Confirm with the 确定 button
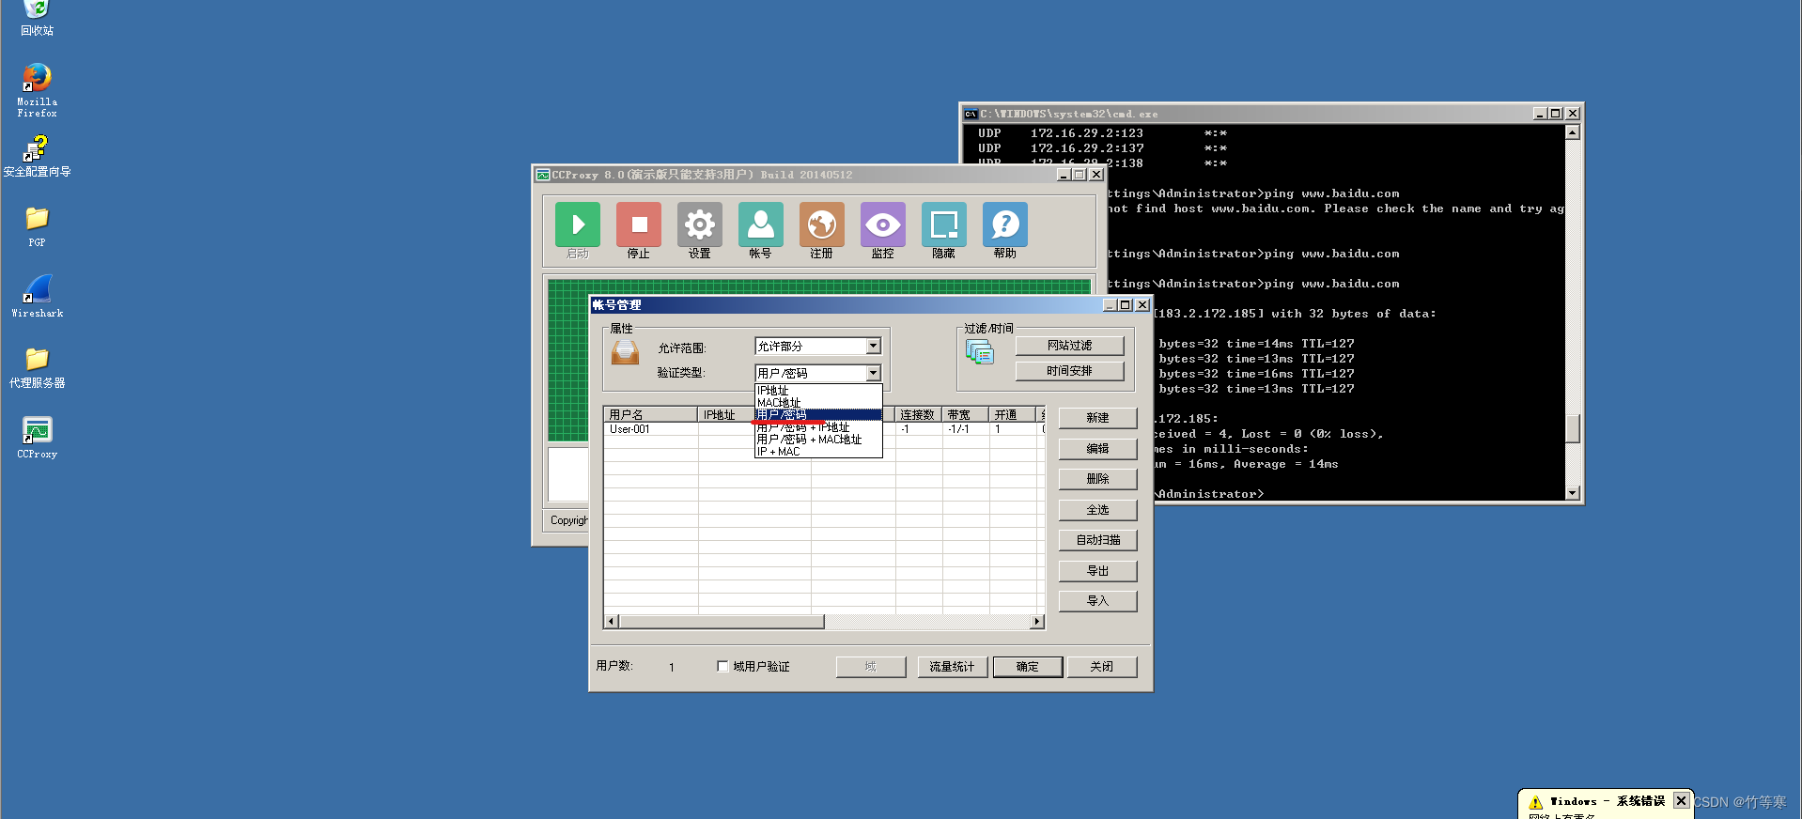This screenshot has height=819, width=1802. (x=1028, y=667)
